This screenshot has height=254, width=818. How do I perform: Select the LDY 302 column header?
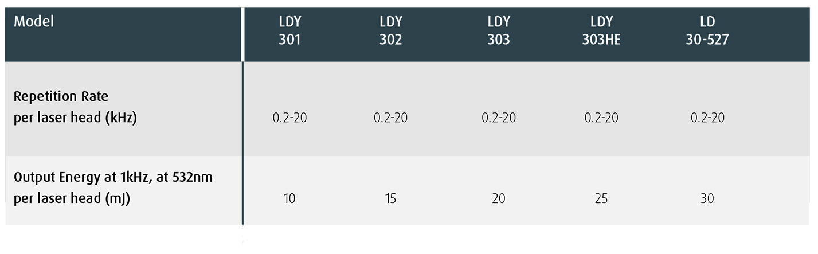click(391, 31)
